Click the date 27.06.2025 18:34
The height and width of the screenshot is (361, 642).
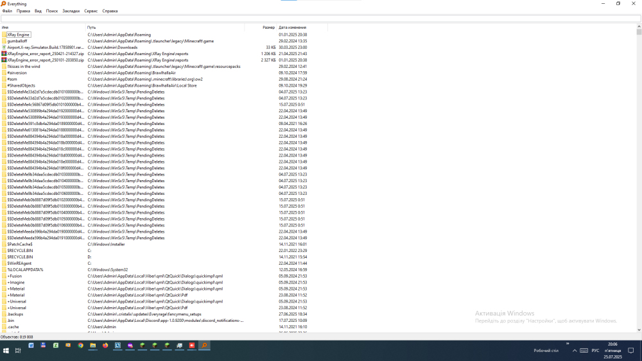293,314
